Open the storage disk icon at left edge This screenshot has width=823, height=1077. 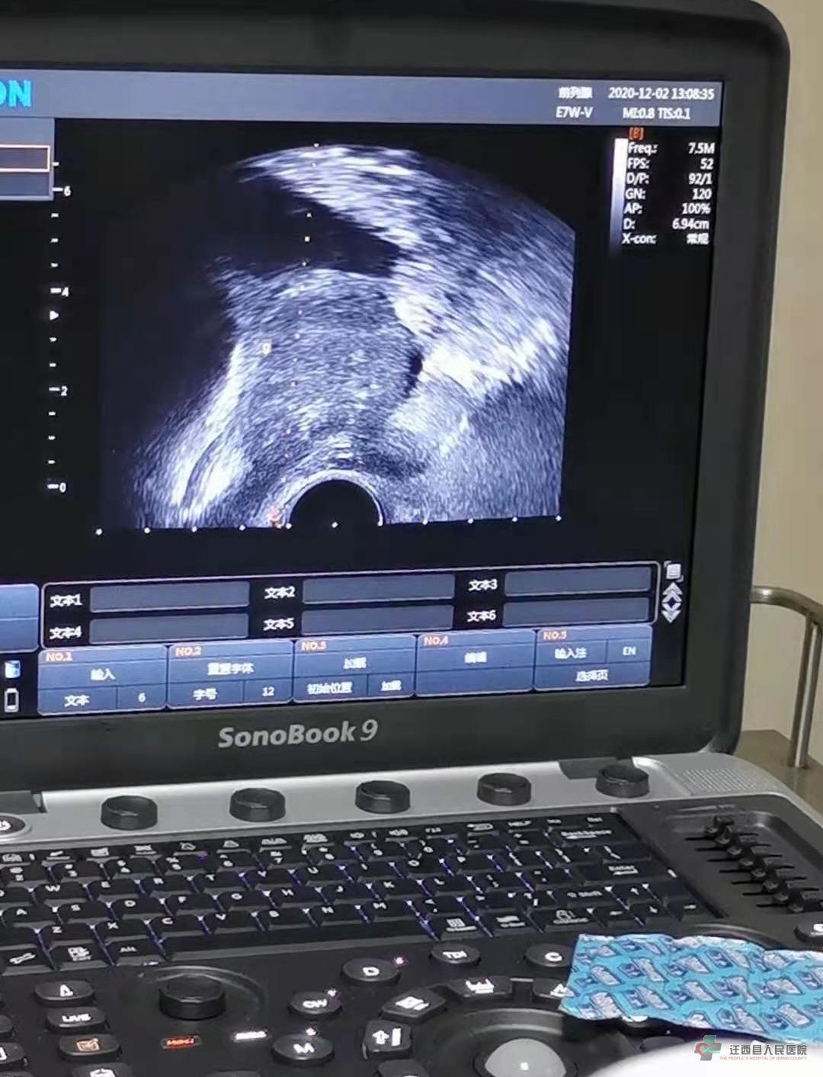point(11,669)
